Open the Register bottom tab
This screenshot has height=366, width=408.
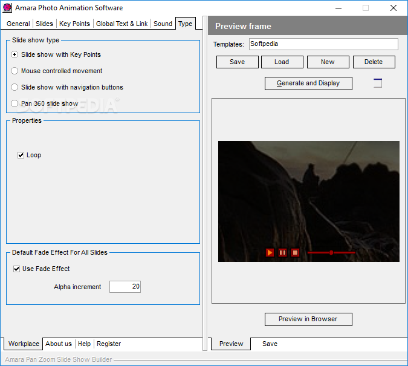[x=109, y=344]
